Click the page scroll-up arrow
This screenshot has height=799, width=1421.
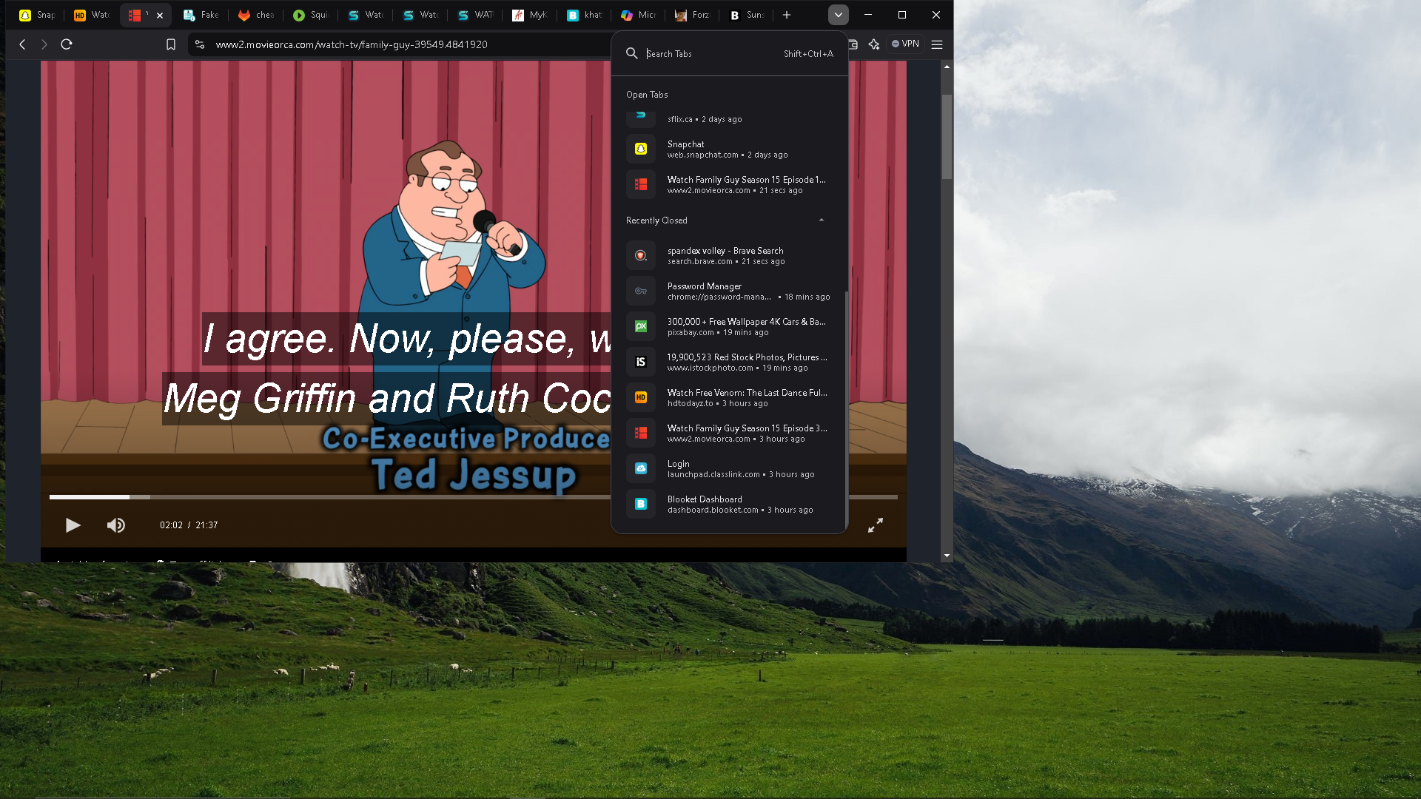[x=947, y=67]
